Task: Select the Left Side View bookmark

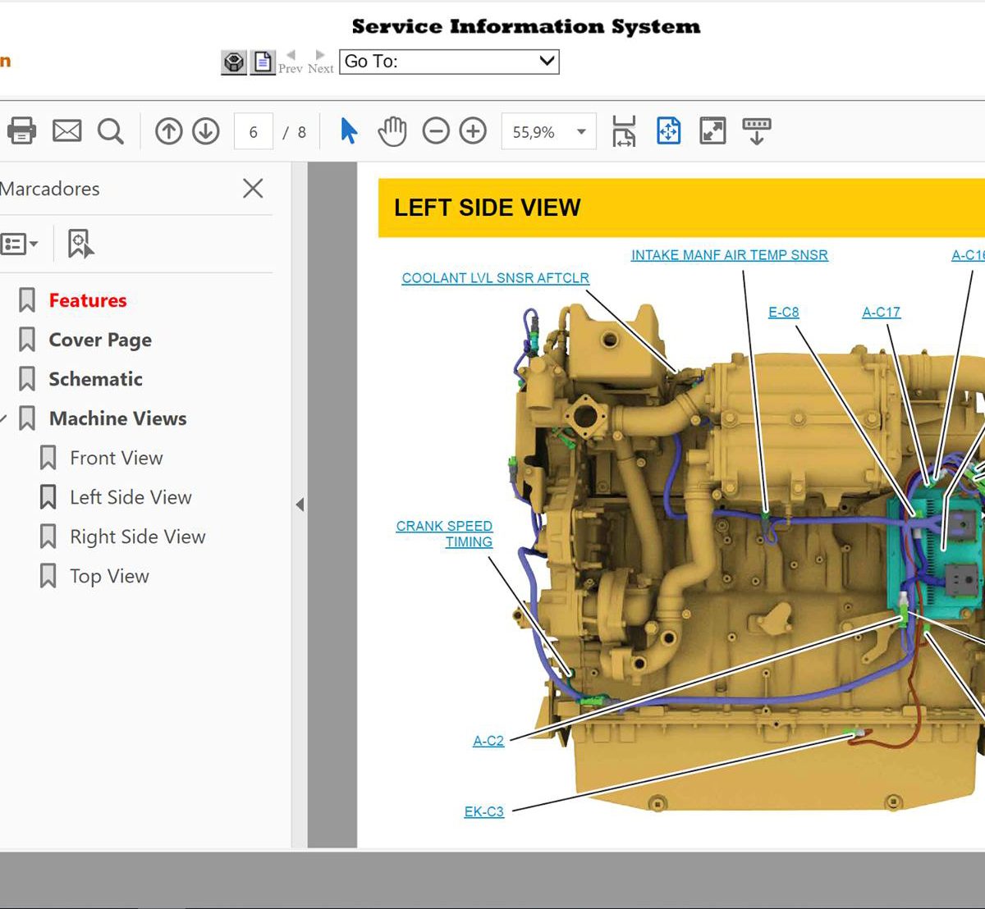Action: point(130,497)
